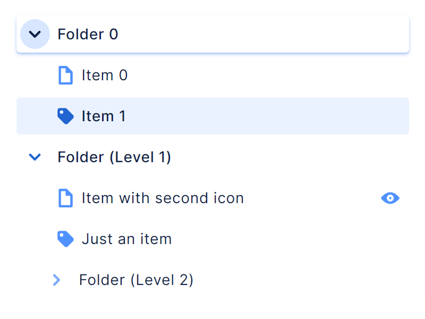This screenshot has height=319, width=425.
Task: Collapse Folder 0 using its chevron
Action: point(35,34)
